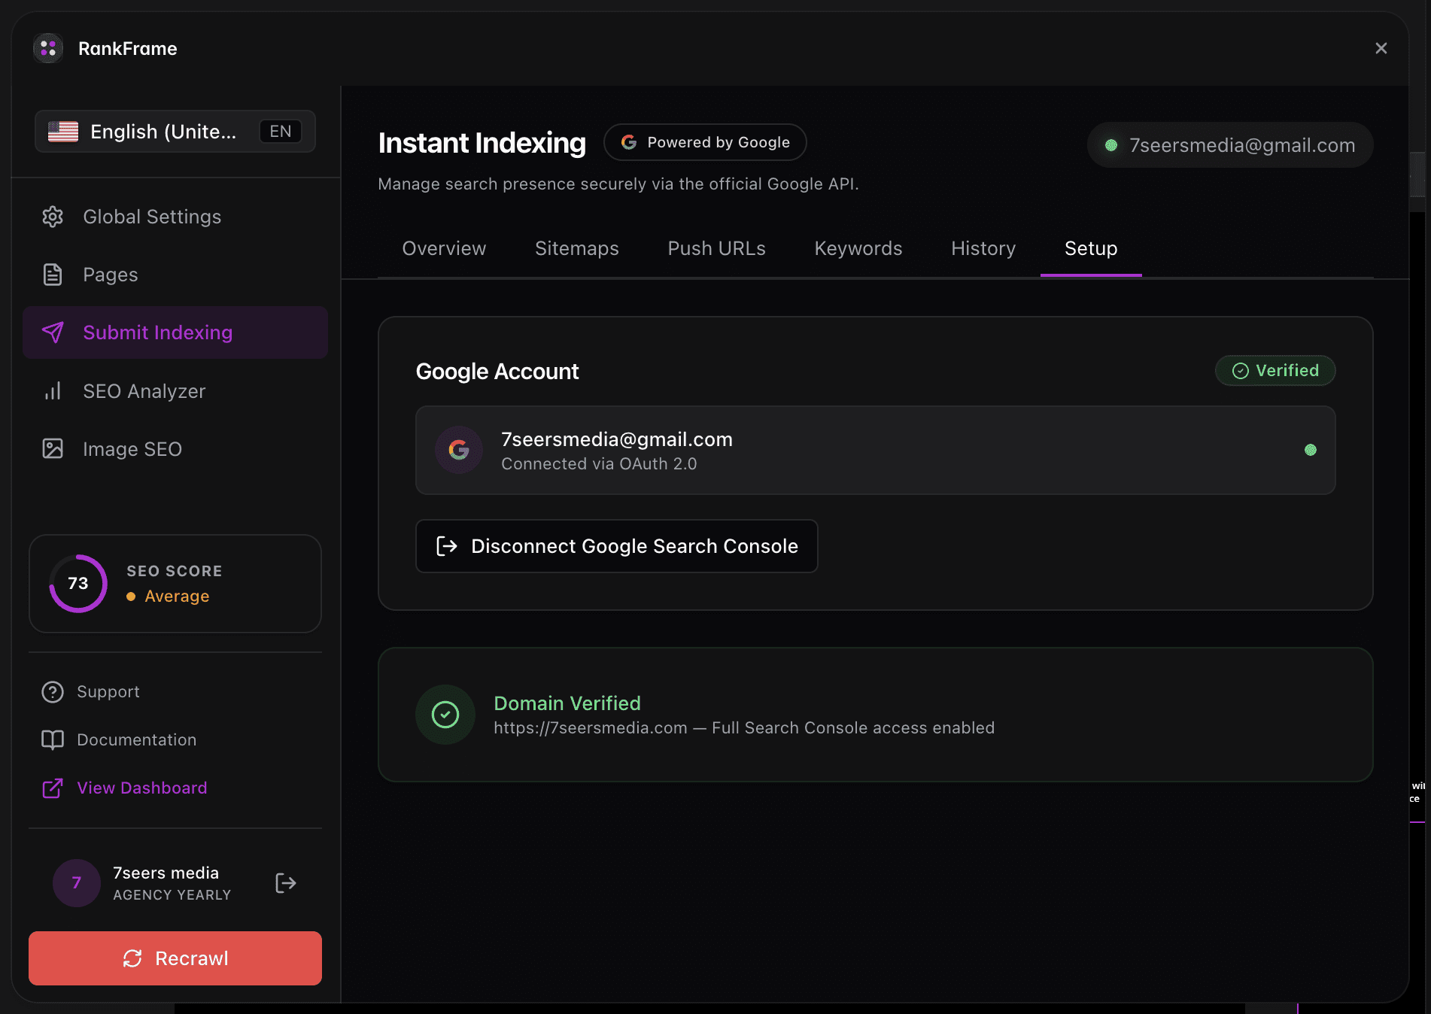This screenshot has width=1431, height=1014.
Task: Click the connected account email text
Action: (x=617, y=439)
